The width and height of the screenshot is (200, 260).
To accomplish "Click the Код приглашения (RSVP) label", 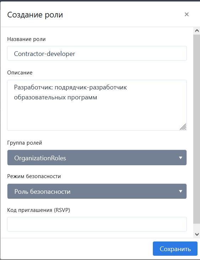I will pos(39,210).
